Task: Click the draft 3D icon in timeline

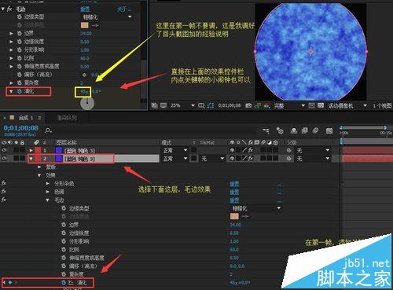Action: pos(280,130)
